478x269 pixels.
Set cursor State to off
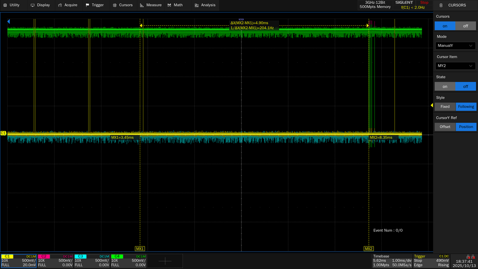click(x=466, y=86)
